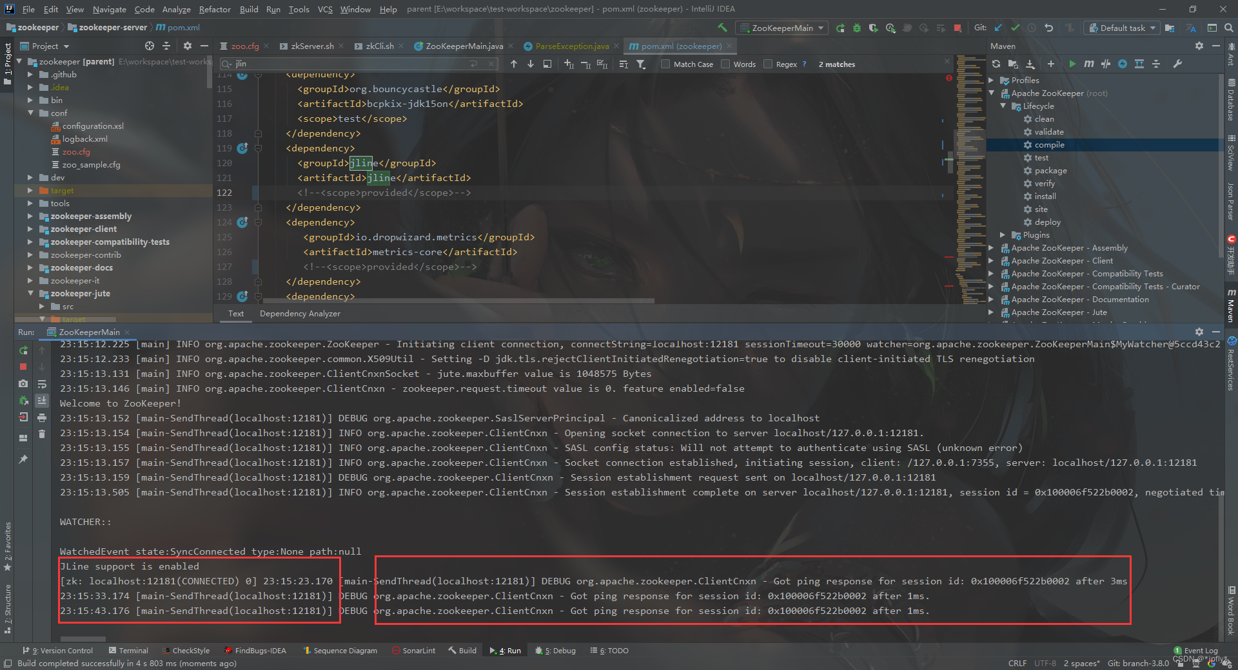
Task: Stop ZooKeeperMain in the Run panel
Action: (x=23, y=367)
